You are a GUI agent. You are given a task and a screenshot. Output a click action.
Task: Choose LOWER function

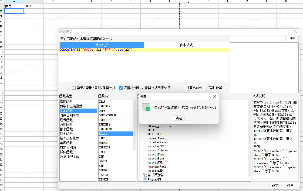point(116,161)
